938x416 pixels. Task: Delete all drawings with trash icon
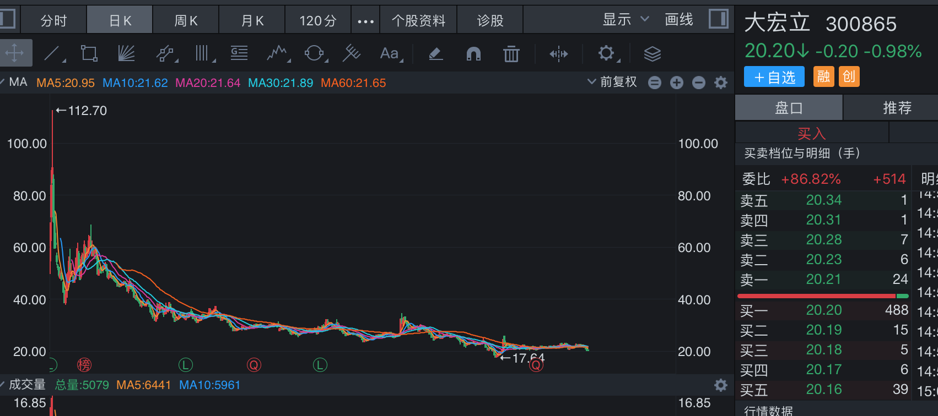511,54
